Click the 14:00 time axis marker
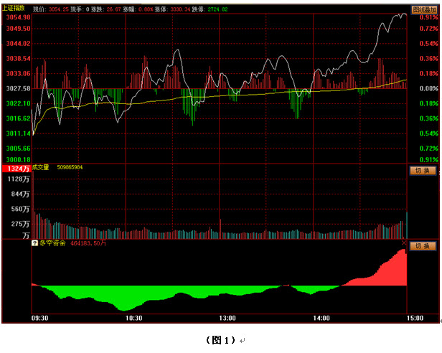Screen dimensions: 442x353 click(x=321, y=317)
